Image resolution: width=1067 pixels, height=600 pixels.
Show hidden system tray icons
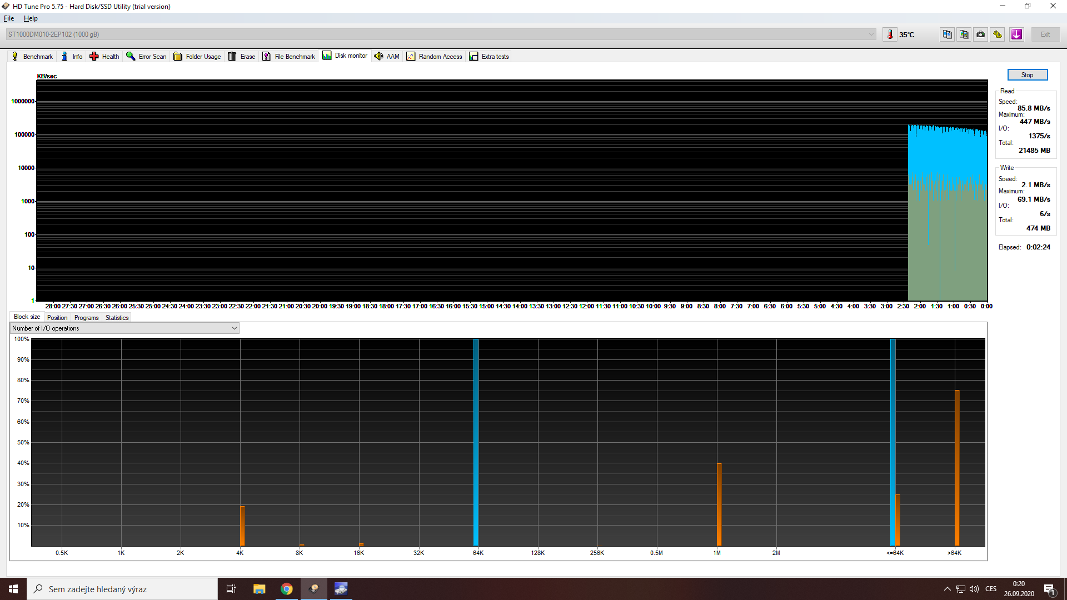947,589
